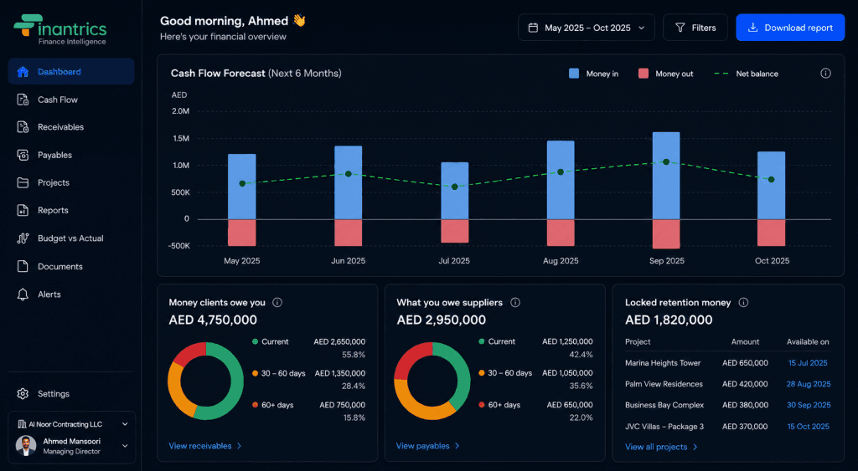The image size is (858, 471).
Task: Open the May 2025 – Oct 2025 date dropdown
Action: point(586,28)
